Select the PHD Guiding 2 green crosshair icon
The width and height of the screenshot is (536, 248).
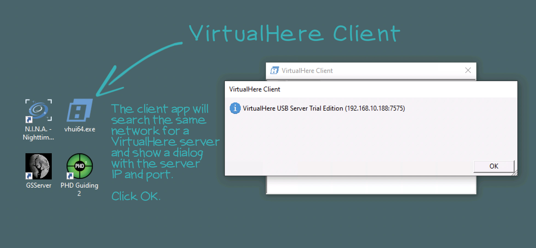click(x=80, y=166)
